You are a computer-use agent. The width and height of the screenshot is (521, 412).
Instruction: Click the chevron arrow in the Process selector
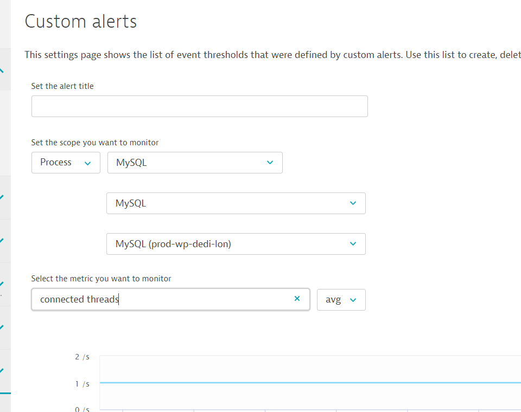(88, 163)
